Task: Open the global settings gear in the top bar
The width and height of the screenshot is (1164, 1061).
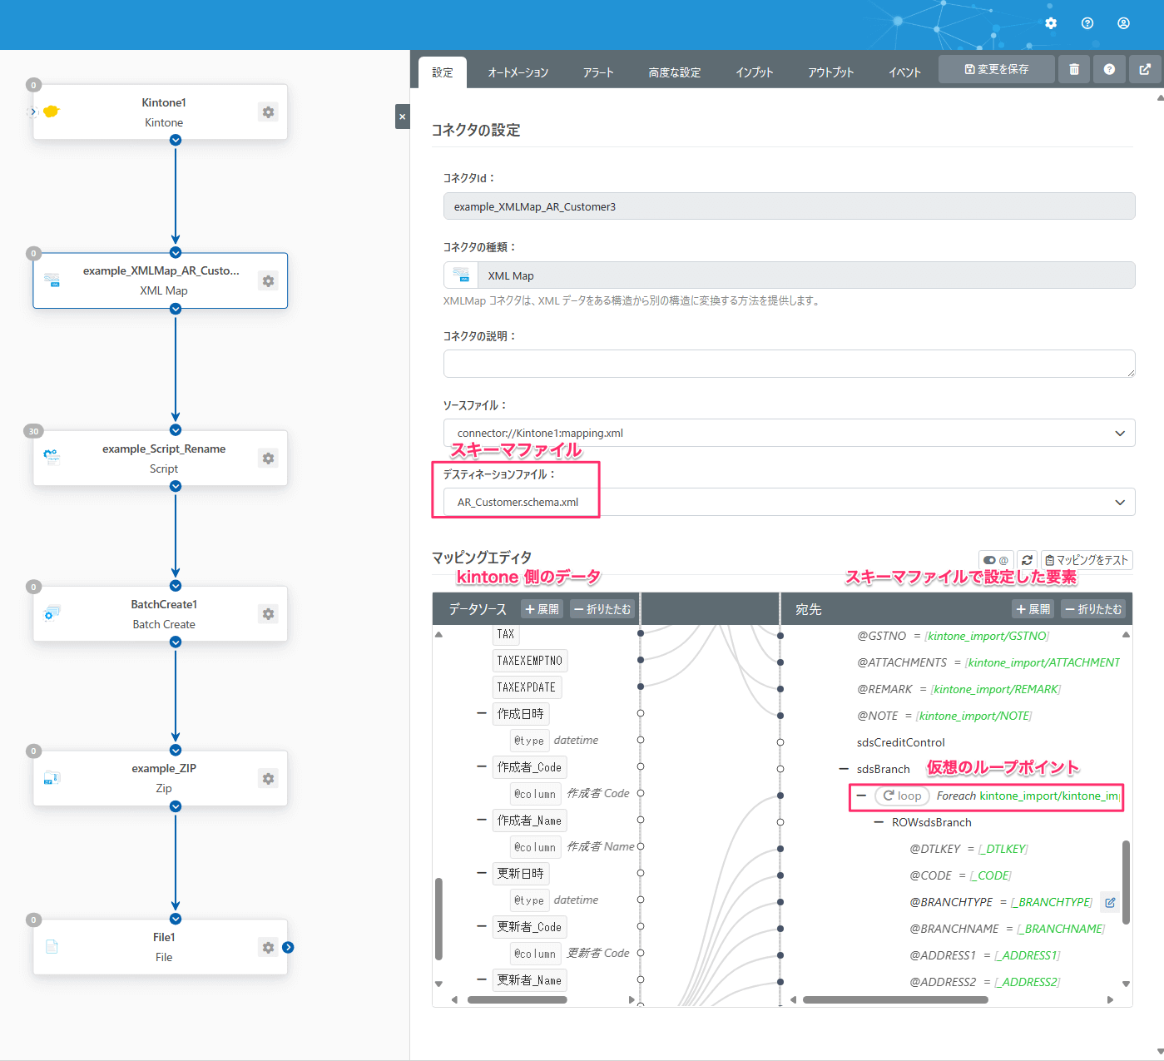Action: point(1051,23)
